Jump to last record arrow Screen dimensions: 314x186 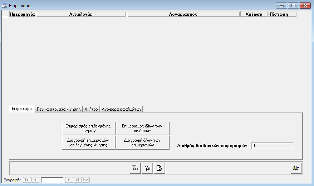click(78, 180)
